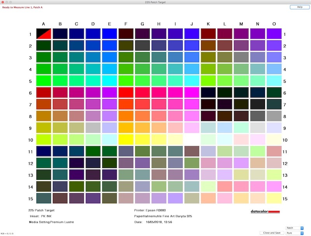The image size is (311, 236).
Task: Select the black-and-red marked patch A1
Action: coord(43,34)
